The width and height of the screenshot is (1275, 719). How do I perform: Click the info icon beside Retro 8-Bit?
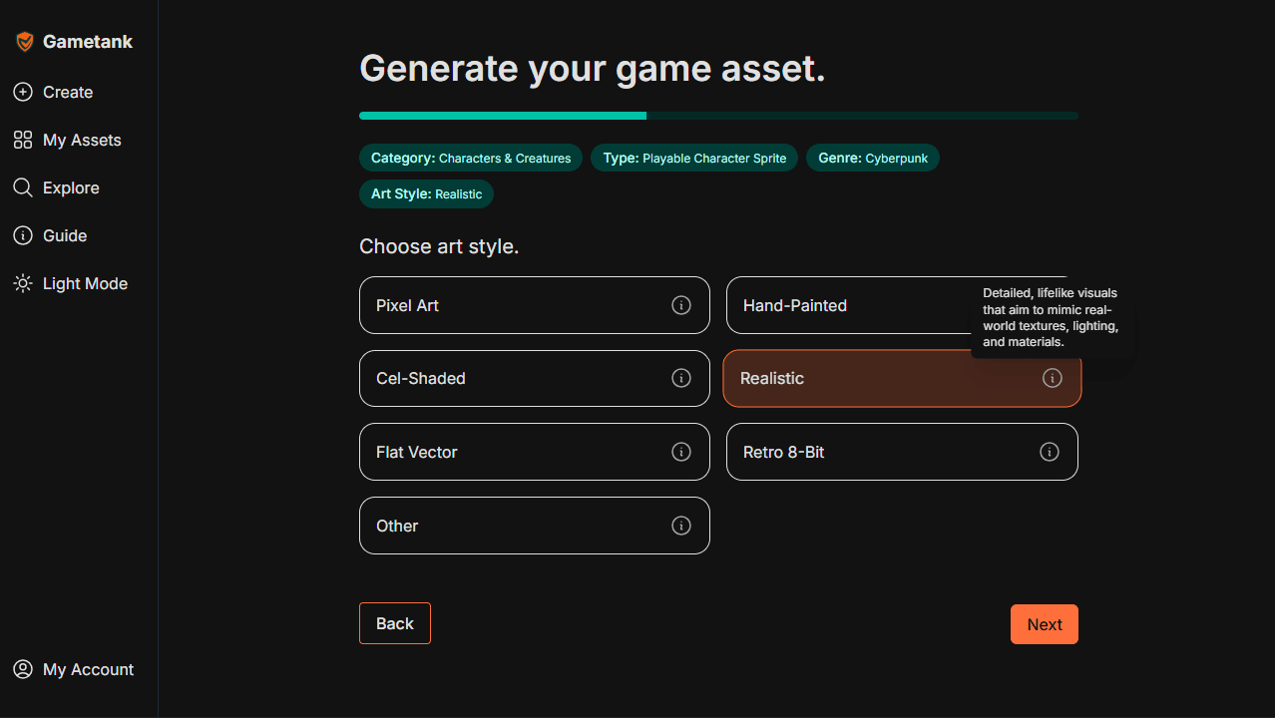(x=1049, y=452)
